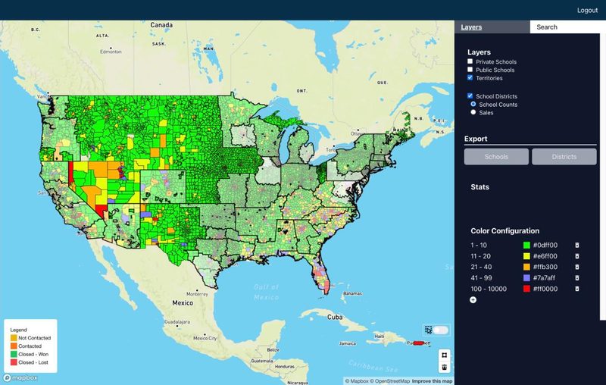This screenshot has height=385, width=606.
Task: Delete the 100 - 10000 color range
Action: [577, 288]
